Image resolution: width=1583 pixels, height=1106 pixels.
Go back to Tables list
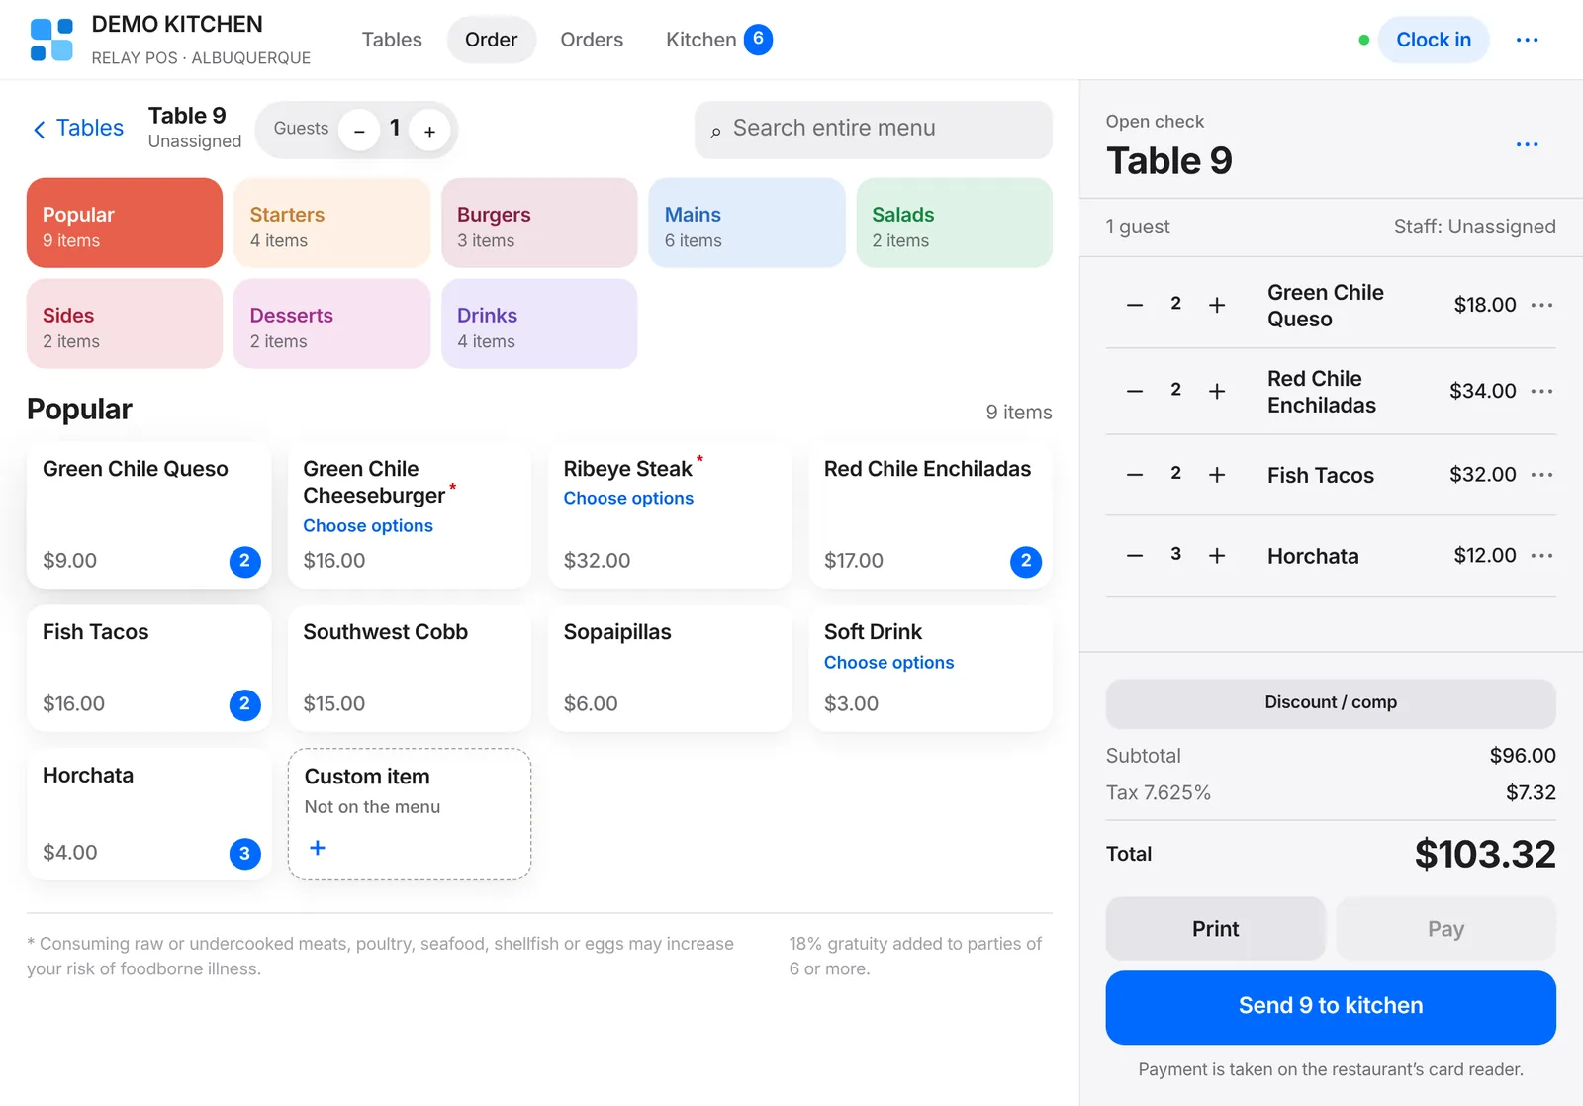pos(78,129)
